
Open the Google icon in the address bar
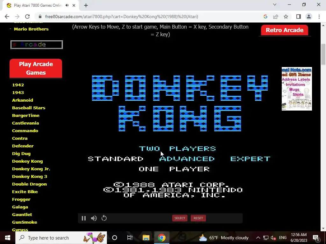click(265, 17)
